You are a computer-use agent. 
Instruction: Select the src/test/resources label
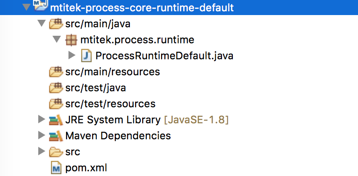(110, 104)
